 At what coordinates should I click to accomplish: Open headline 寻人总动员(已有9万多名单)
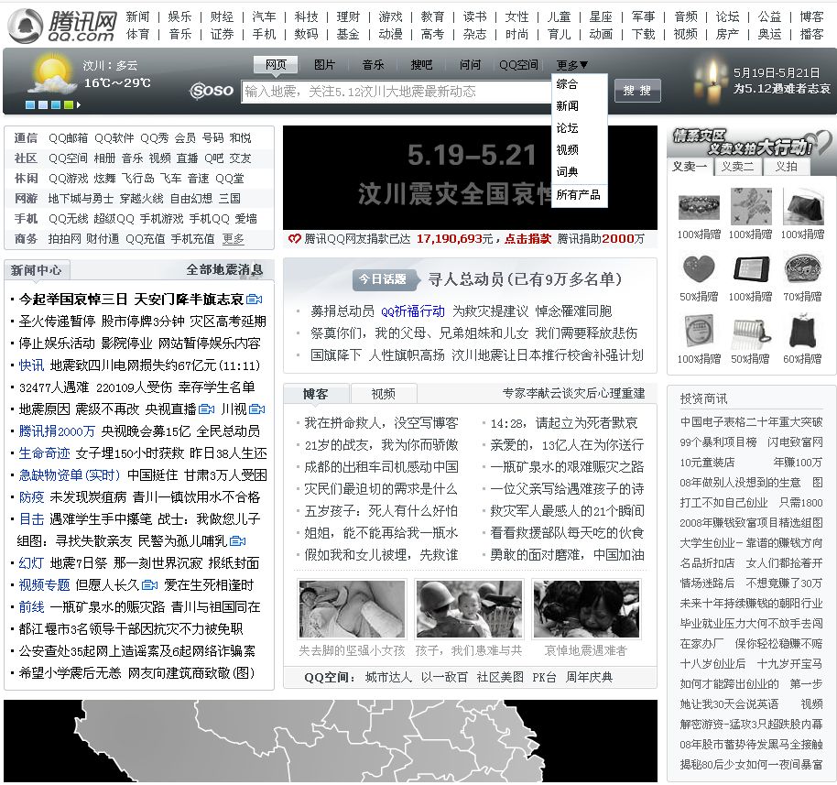coord(526,279)
